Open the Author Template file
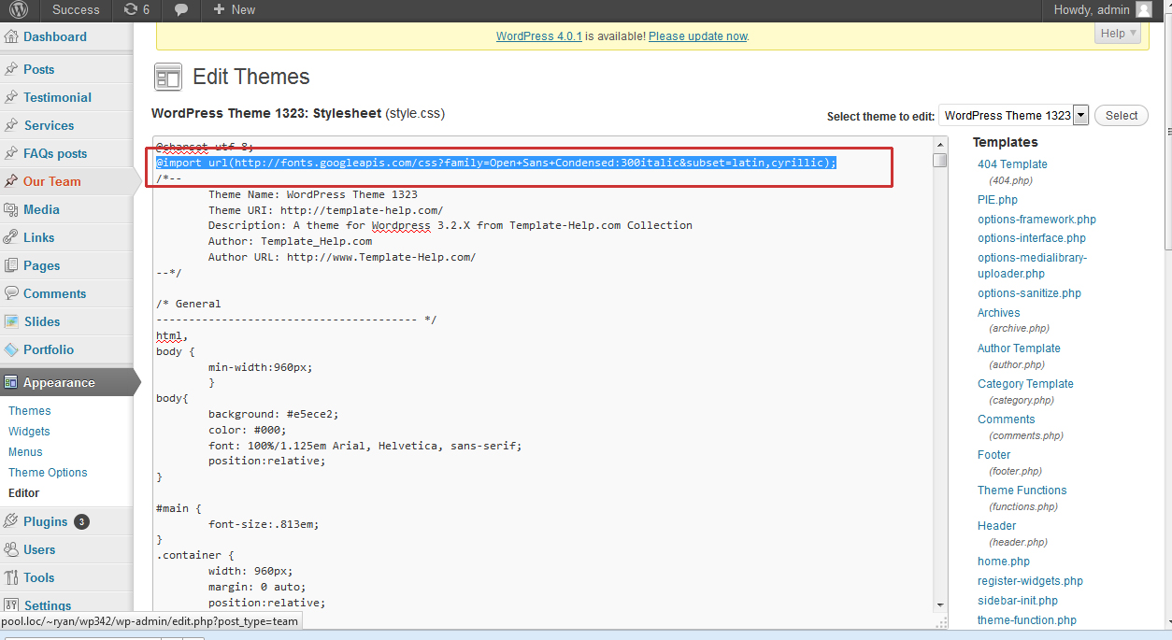Viewport: 1172px width, 640px height. click(x=1019, y=348)
